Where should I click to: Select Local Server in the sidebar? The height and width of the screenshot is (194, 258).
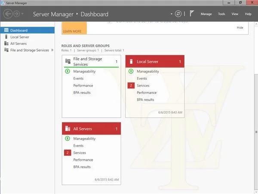28,37
